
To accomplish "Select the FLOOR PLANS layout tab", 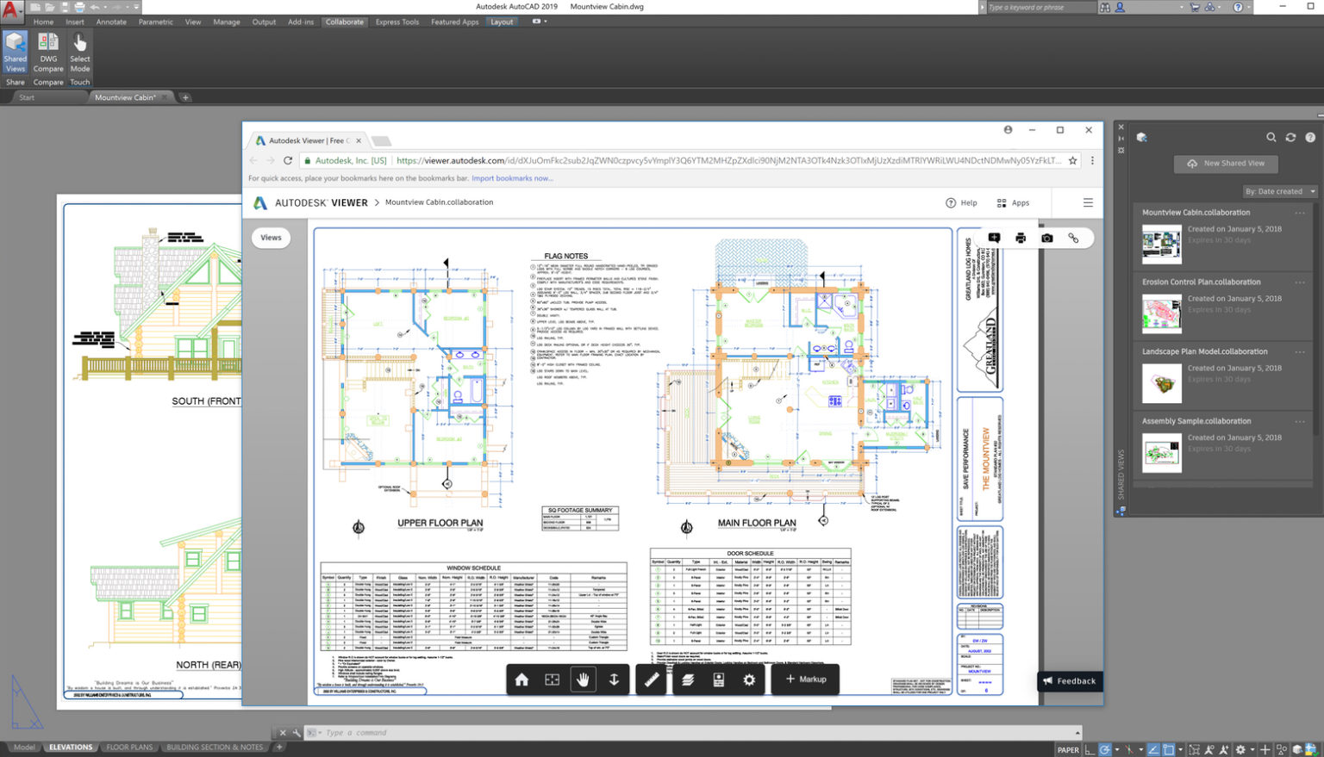I will click(130, 747).
